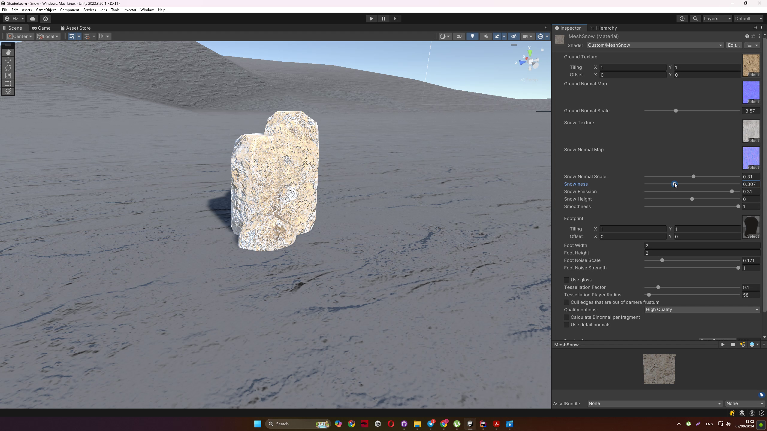Open Windows Start menu

click(258, 424)
